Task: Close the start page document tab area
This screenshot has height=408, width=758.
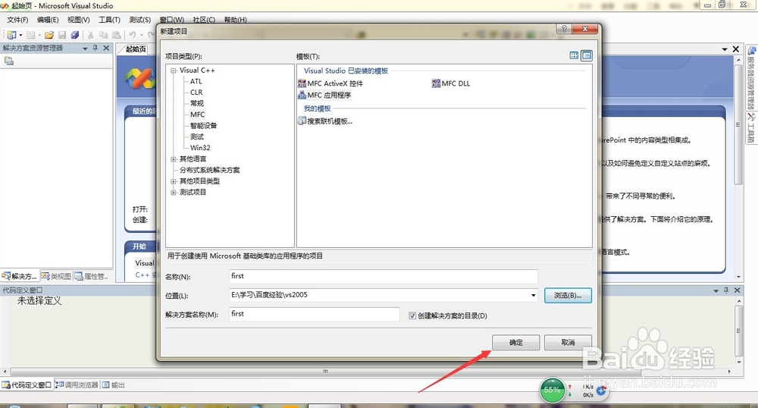Action: (x=736, y=49)
